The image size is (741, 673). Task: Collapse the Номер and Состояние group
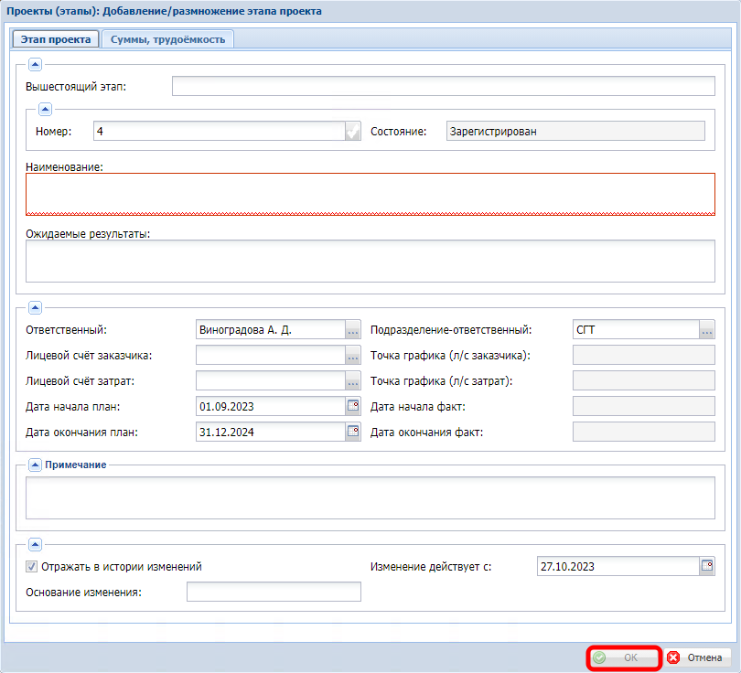pyautogui.click(x=44, y=108)
